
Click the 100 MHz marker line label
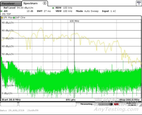(74, 21)
